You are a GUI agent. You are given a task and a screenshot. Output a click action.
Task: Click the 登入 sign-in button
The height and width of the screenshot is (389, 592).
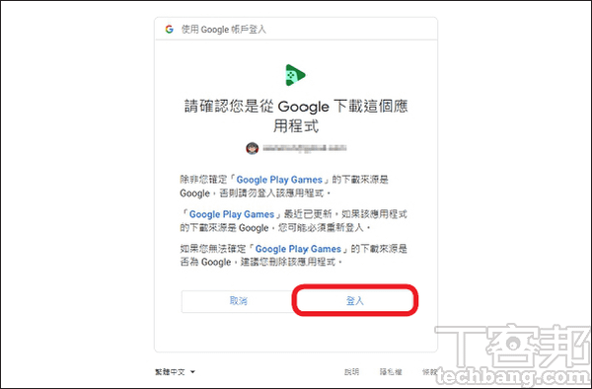355,301
